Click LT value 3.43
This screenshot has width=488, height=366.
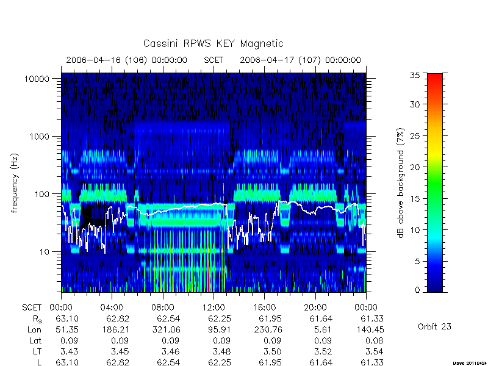click(x=70, y=352)
